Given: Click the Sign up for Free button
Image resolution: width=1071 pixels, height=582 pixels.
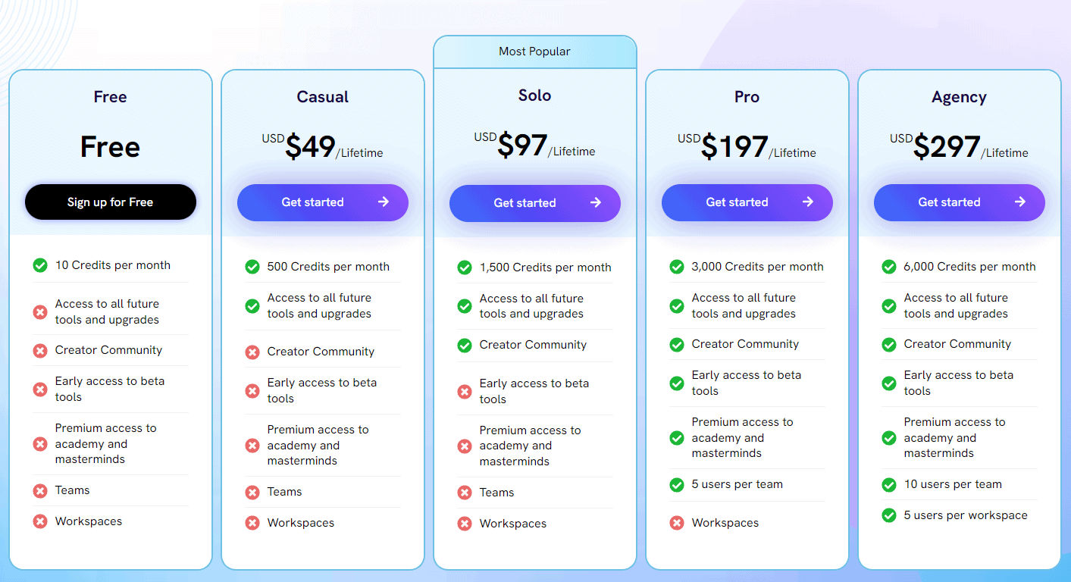Looking at the screenshot, I should 111,202.
